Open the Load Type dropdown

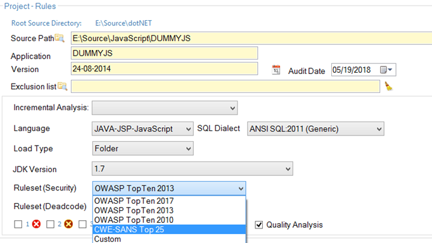click(x=143, y=149)
